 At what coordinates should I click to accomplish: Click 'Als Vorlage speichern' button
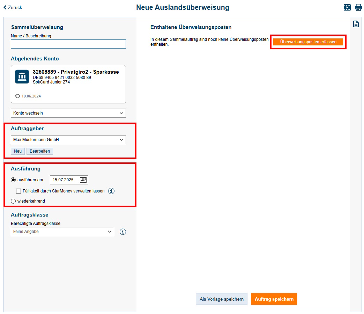tap(222, 299)
